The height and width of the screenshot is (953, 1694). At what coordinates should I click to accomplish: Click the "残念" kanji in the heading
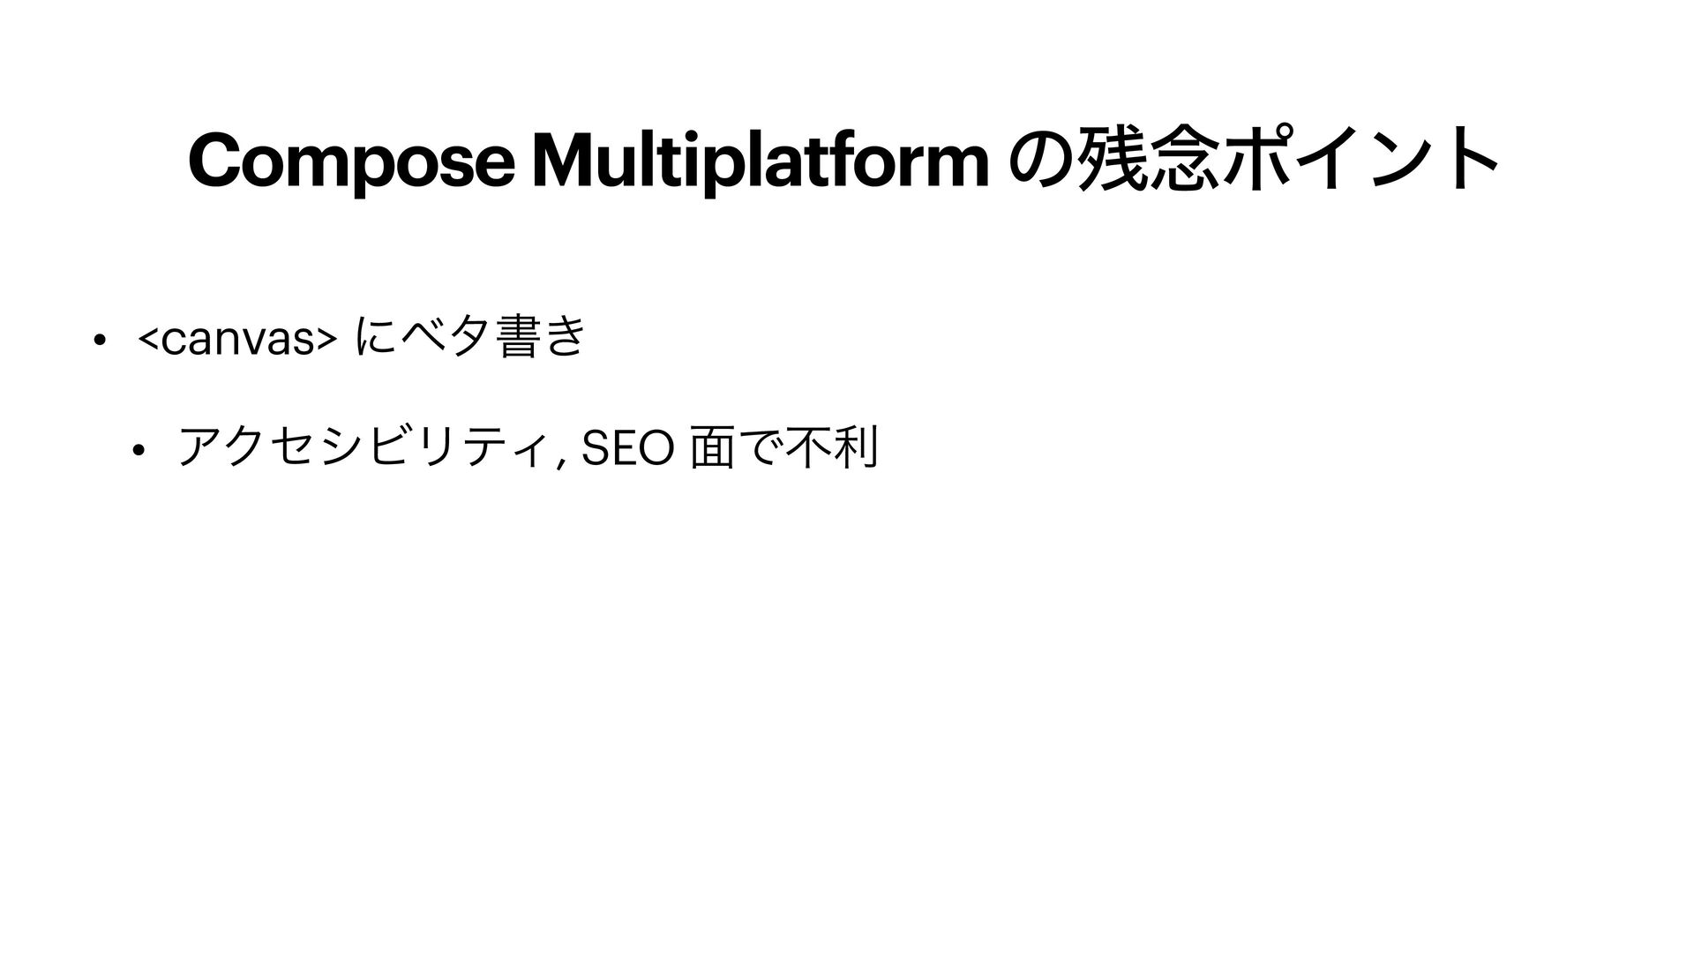point(1148,161)
